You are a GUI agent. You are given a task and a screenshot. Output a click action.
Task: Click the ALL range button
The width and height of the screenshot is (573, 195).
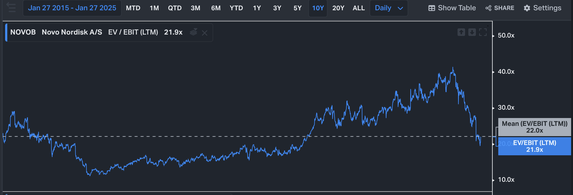pyautogui.click(x=359, y=8)
